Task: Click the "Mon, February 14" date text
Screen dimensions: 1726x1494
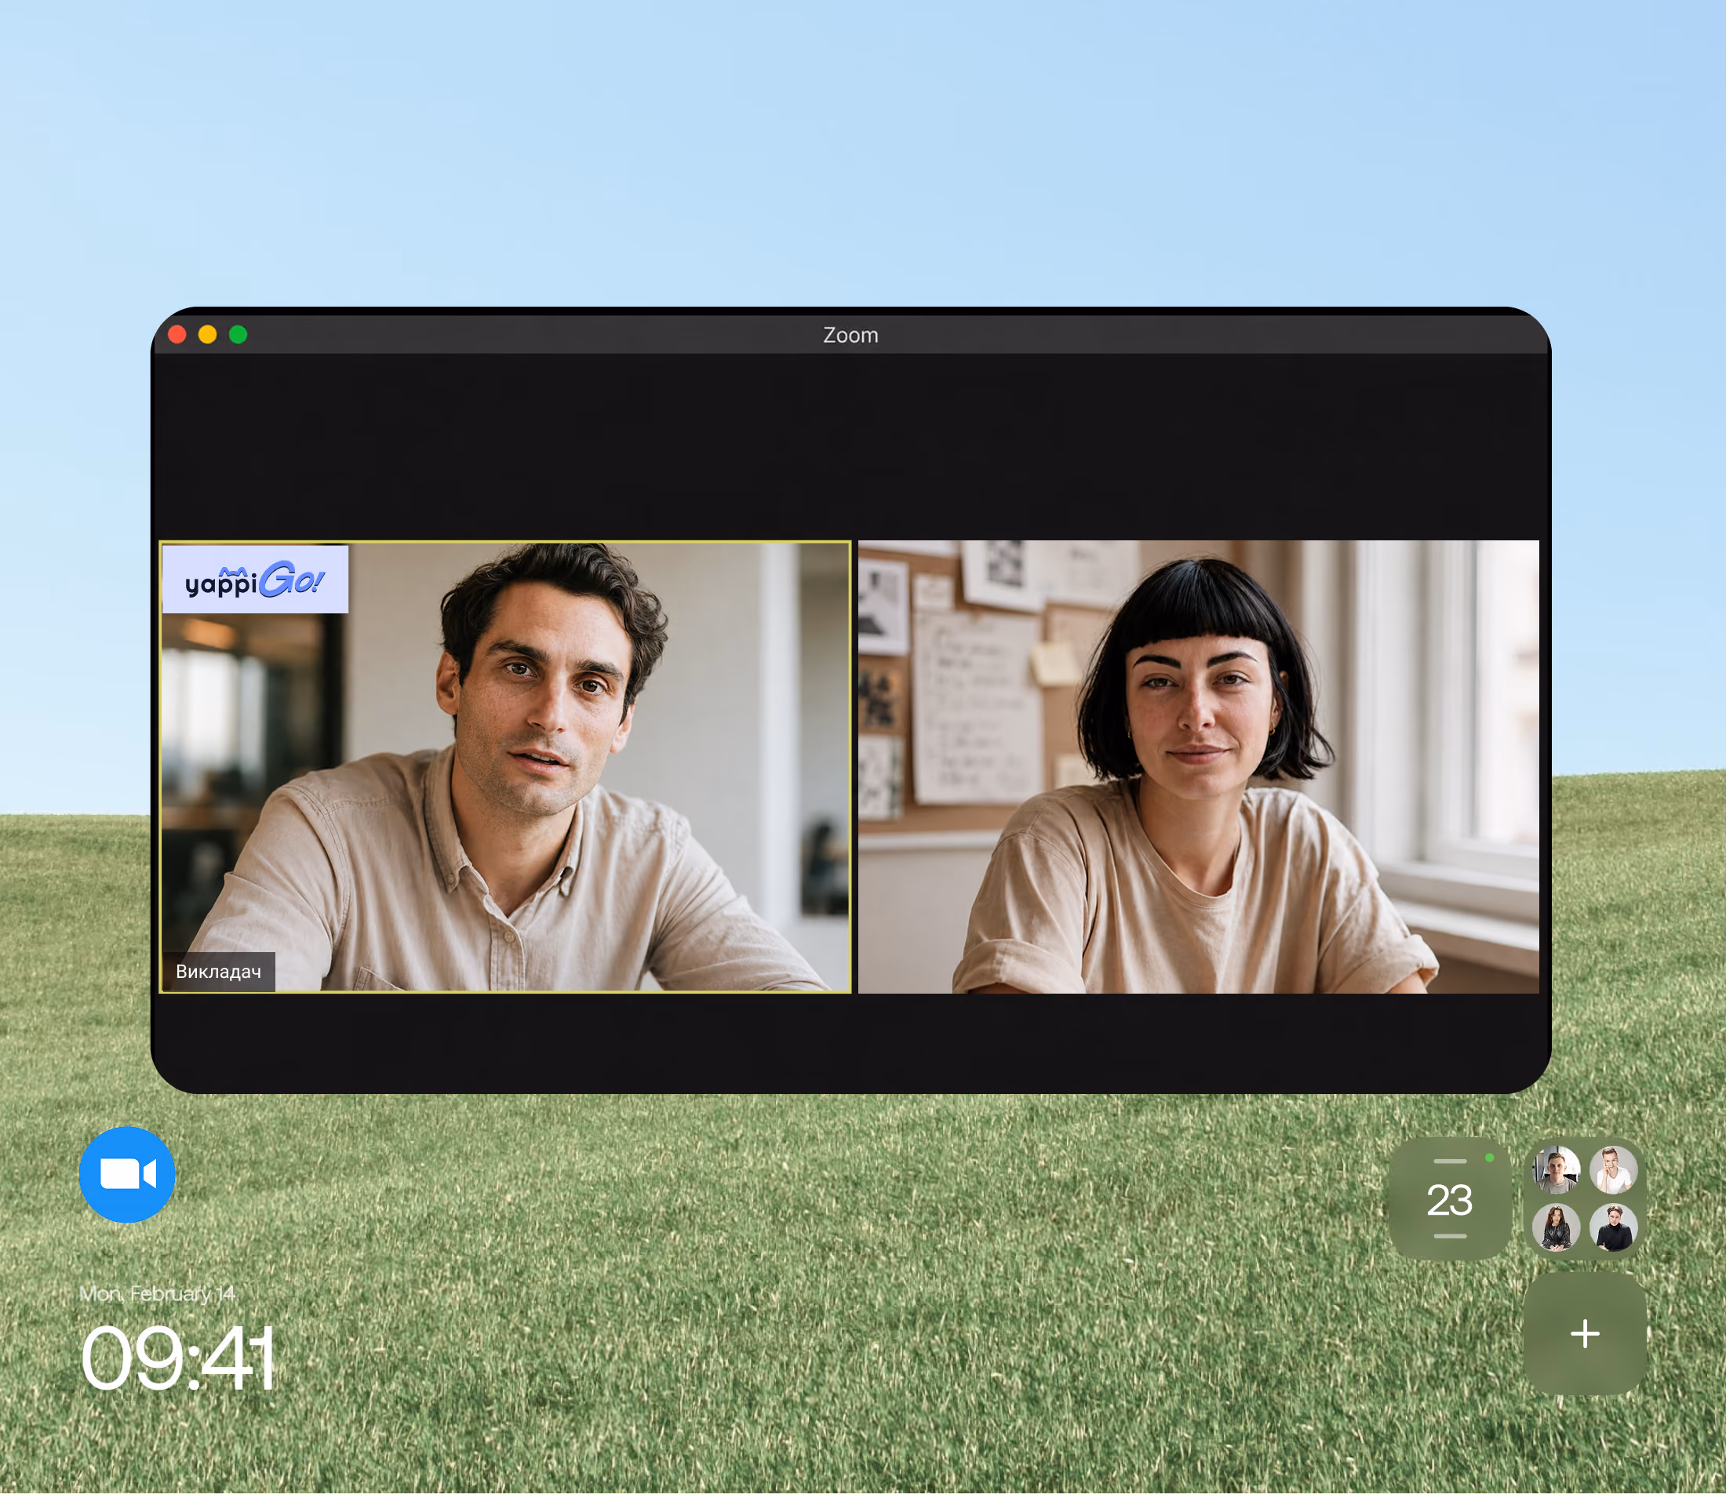Action: point(158,1293)
